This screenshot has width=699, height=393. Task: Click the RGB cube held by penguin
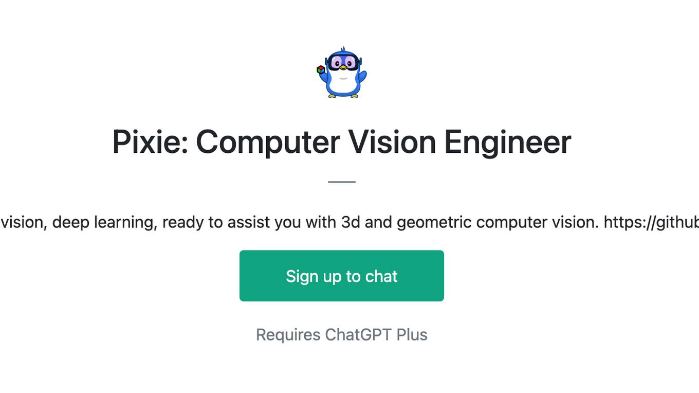coord(321,69)
